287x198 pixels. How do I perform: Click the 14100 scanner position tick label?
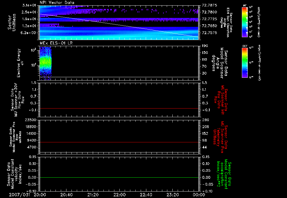click(31, 134)
